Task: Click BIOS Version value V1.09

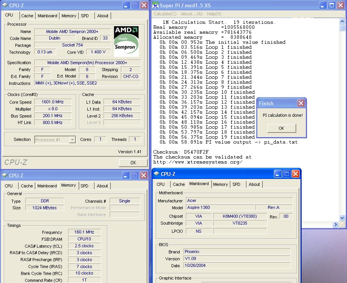Action: pos(237,258)
